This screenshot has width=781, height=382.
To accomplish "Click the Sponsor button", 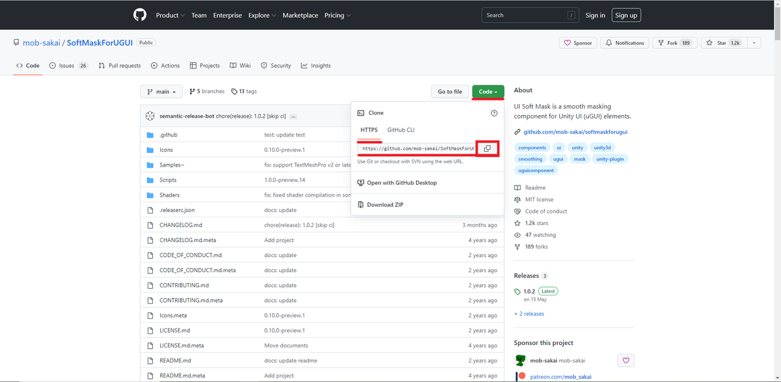I will (x=578, y=43).
